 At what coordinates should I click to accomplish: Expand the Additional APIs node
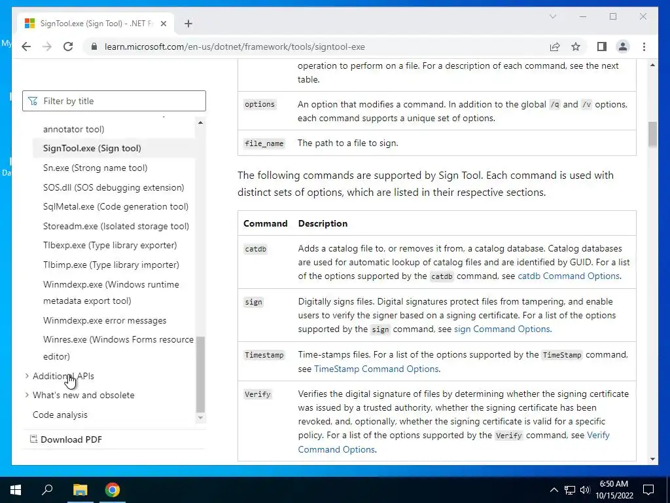coord(27,376)
